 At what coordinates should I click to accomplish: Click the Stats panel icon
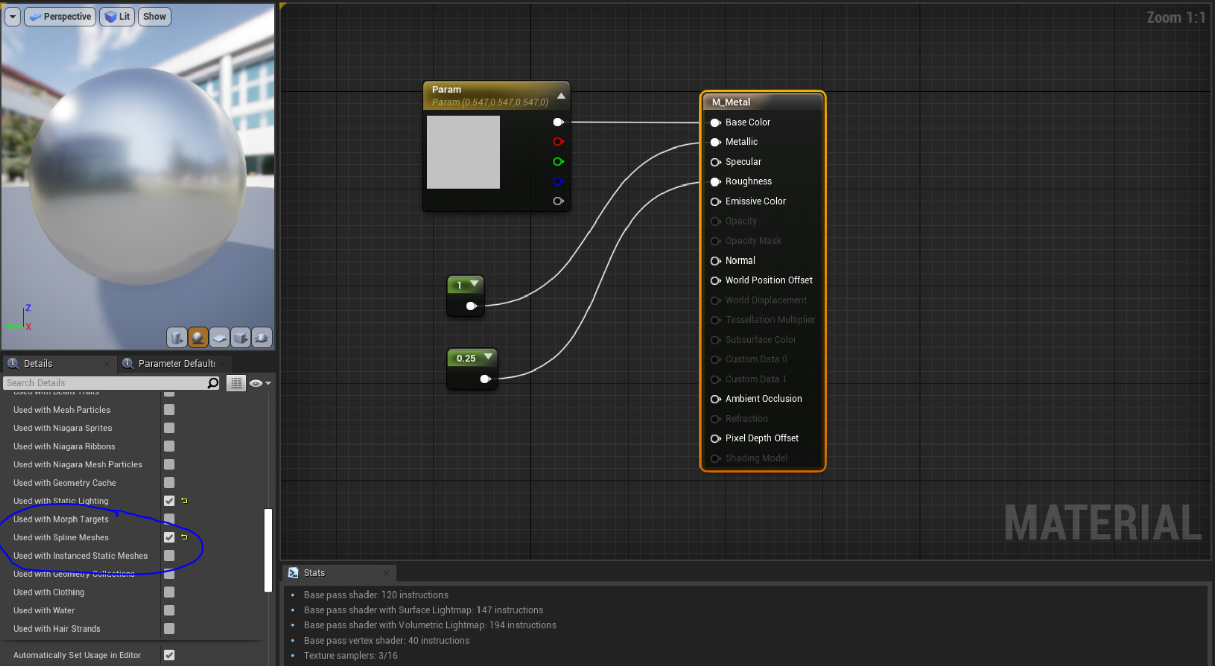click(x=293, y=572)
